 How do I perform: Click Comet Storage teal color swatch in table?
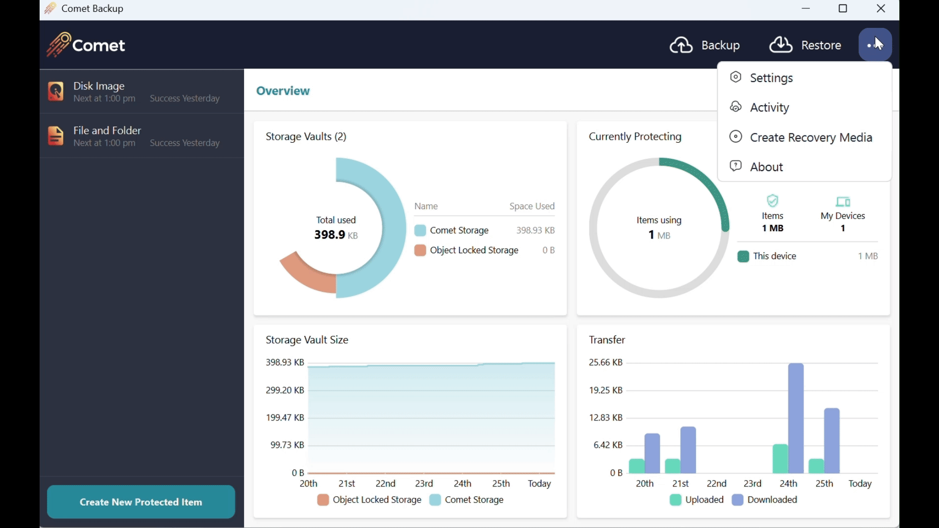pyautogui.click(x=420, y=230)
